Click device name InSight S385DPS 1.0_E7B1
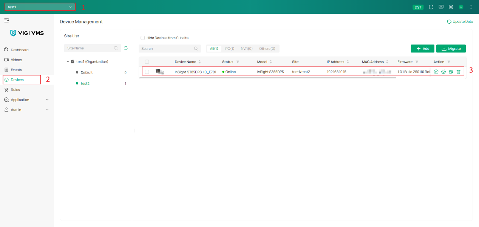 point(195,72)
